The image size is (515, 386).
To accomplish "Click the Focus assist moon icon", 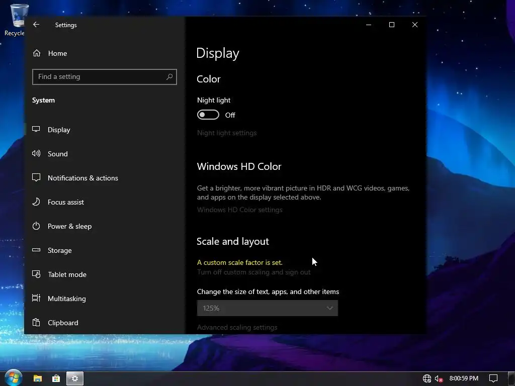I will (x=36, y=202).
